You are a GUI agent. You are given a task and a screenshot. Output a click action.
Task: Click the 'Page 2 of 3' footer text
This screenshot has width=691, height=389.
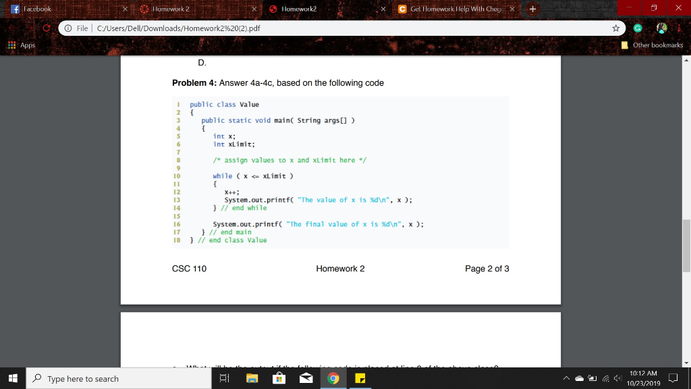487,269
